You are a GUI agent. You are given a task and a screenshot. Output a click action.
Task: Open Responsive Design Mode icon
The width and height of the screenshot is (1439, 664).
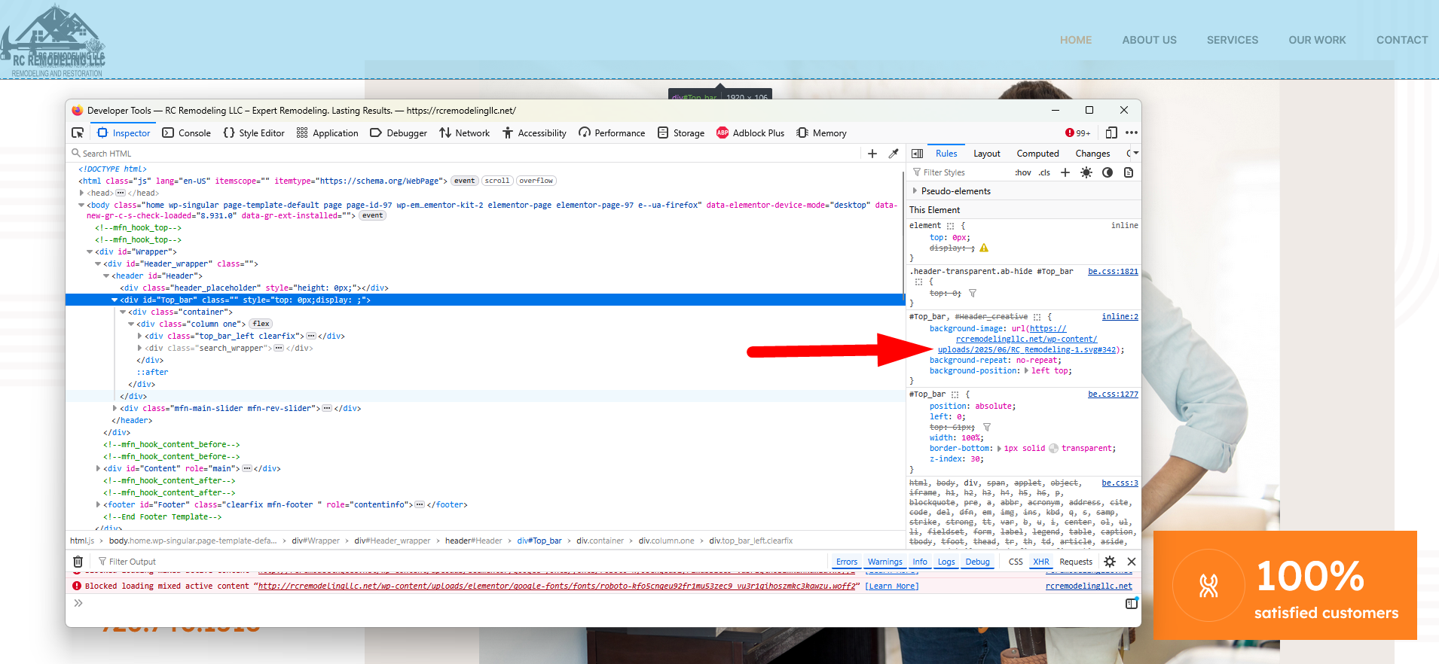(1111, 133)
